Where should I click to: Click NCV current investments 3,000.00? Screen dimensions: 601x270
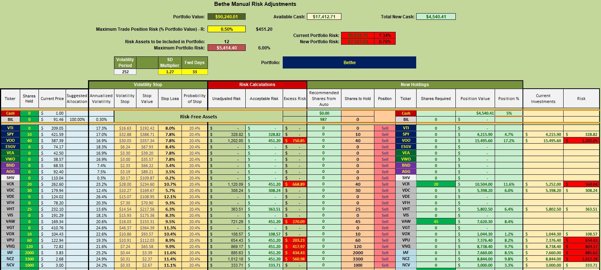(543, 265)
